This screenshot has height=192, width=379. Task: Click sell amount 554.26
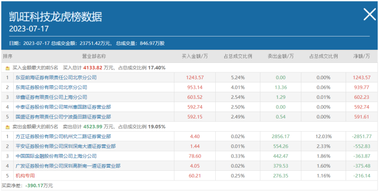(x=280, y=146)
